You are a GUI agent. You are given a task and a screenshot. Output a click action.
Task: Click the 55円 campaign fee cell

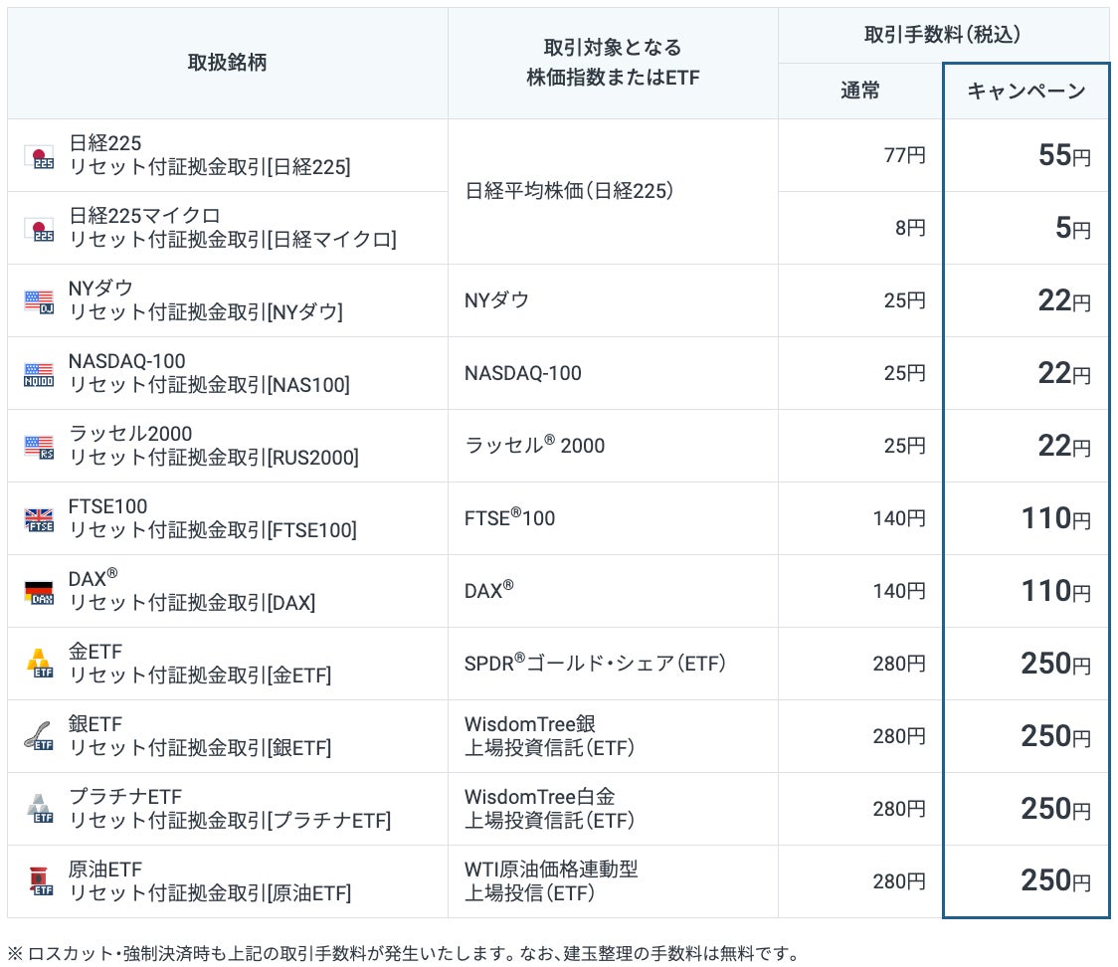pyautogui.click(x=1063, y=156)
